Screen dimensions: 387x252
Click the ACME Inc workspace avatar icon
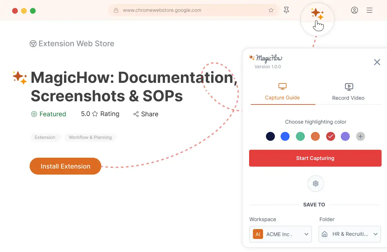(258, 234)
